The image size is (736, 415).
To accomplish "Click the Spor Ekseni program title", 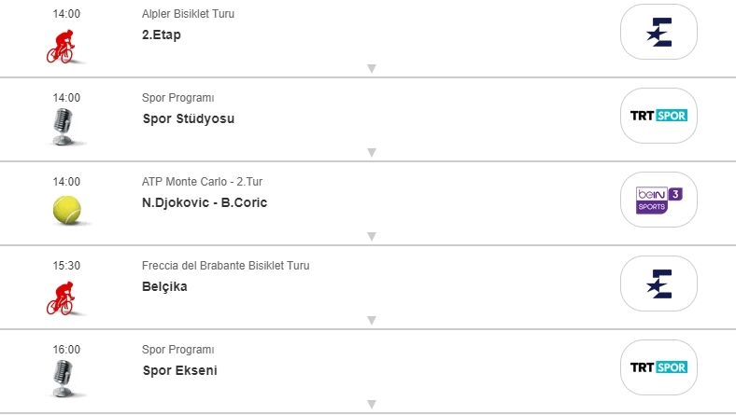I will [179, 370].
